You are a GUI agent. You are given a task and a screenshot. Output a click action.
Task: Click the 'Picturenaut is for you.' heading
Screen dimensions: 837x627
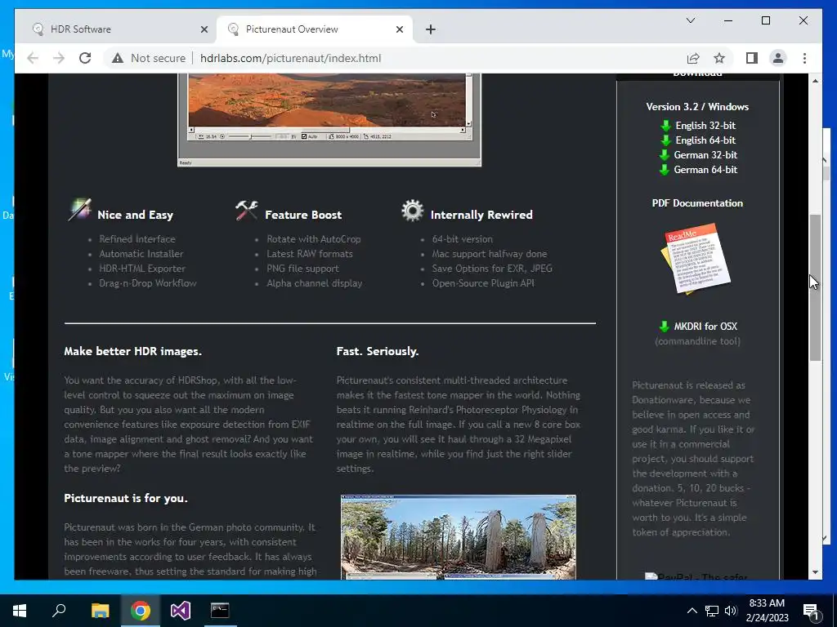pyautogui.click(x=126, y=498)
